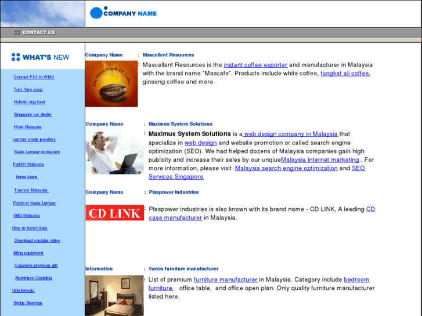This screenshot has height=316, width=422.
Task: Open the Convert FLV to WMV link
Action: coord(34,77)
